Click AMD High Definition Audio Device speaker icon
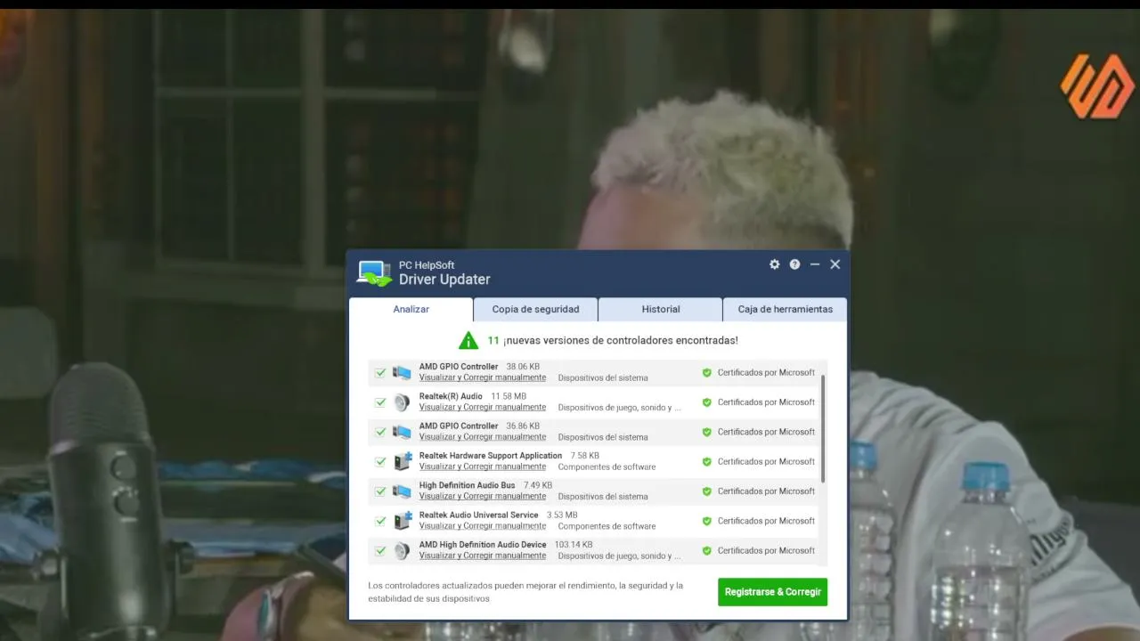The height and width of the screenshot is (641, 1140). tap(403, 550)
